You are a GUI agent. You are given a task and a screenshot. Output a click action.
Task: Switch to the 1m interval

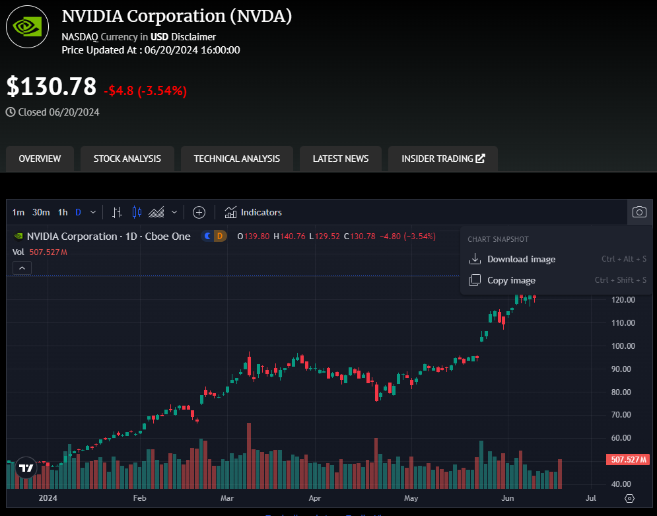tap(18, 212)
